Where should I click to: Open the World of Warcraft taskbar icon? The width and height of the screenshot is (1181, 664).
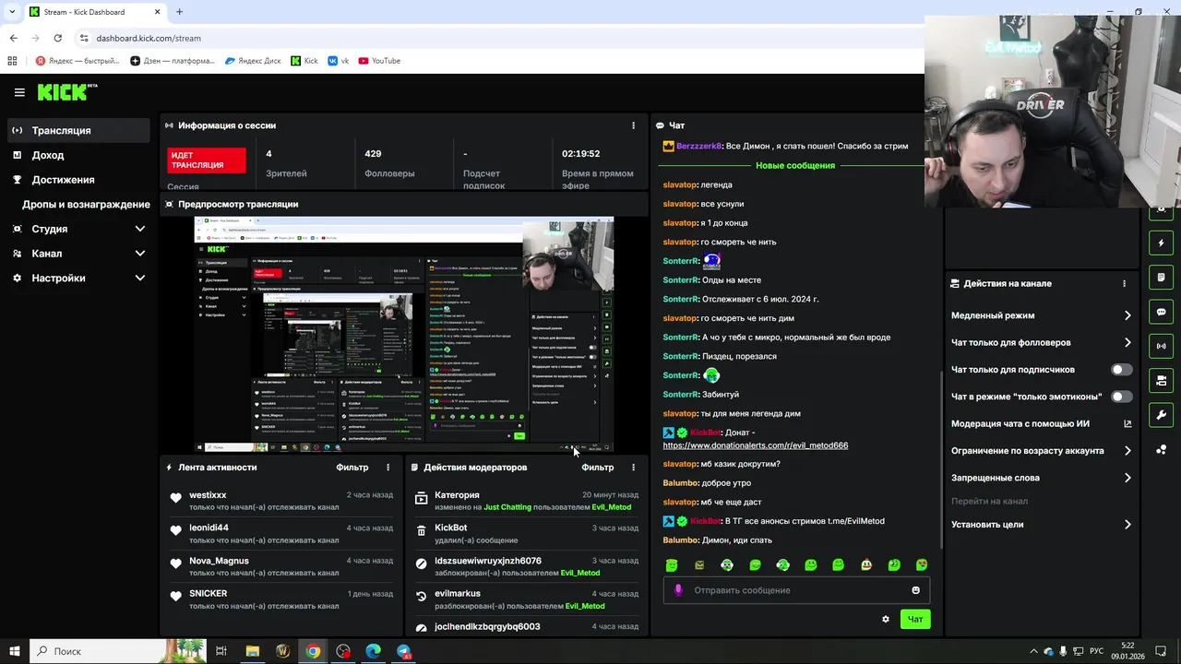click(282, 651)
